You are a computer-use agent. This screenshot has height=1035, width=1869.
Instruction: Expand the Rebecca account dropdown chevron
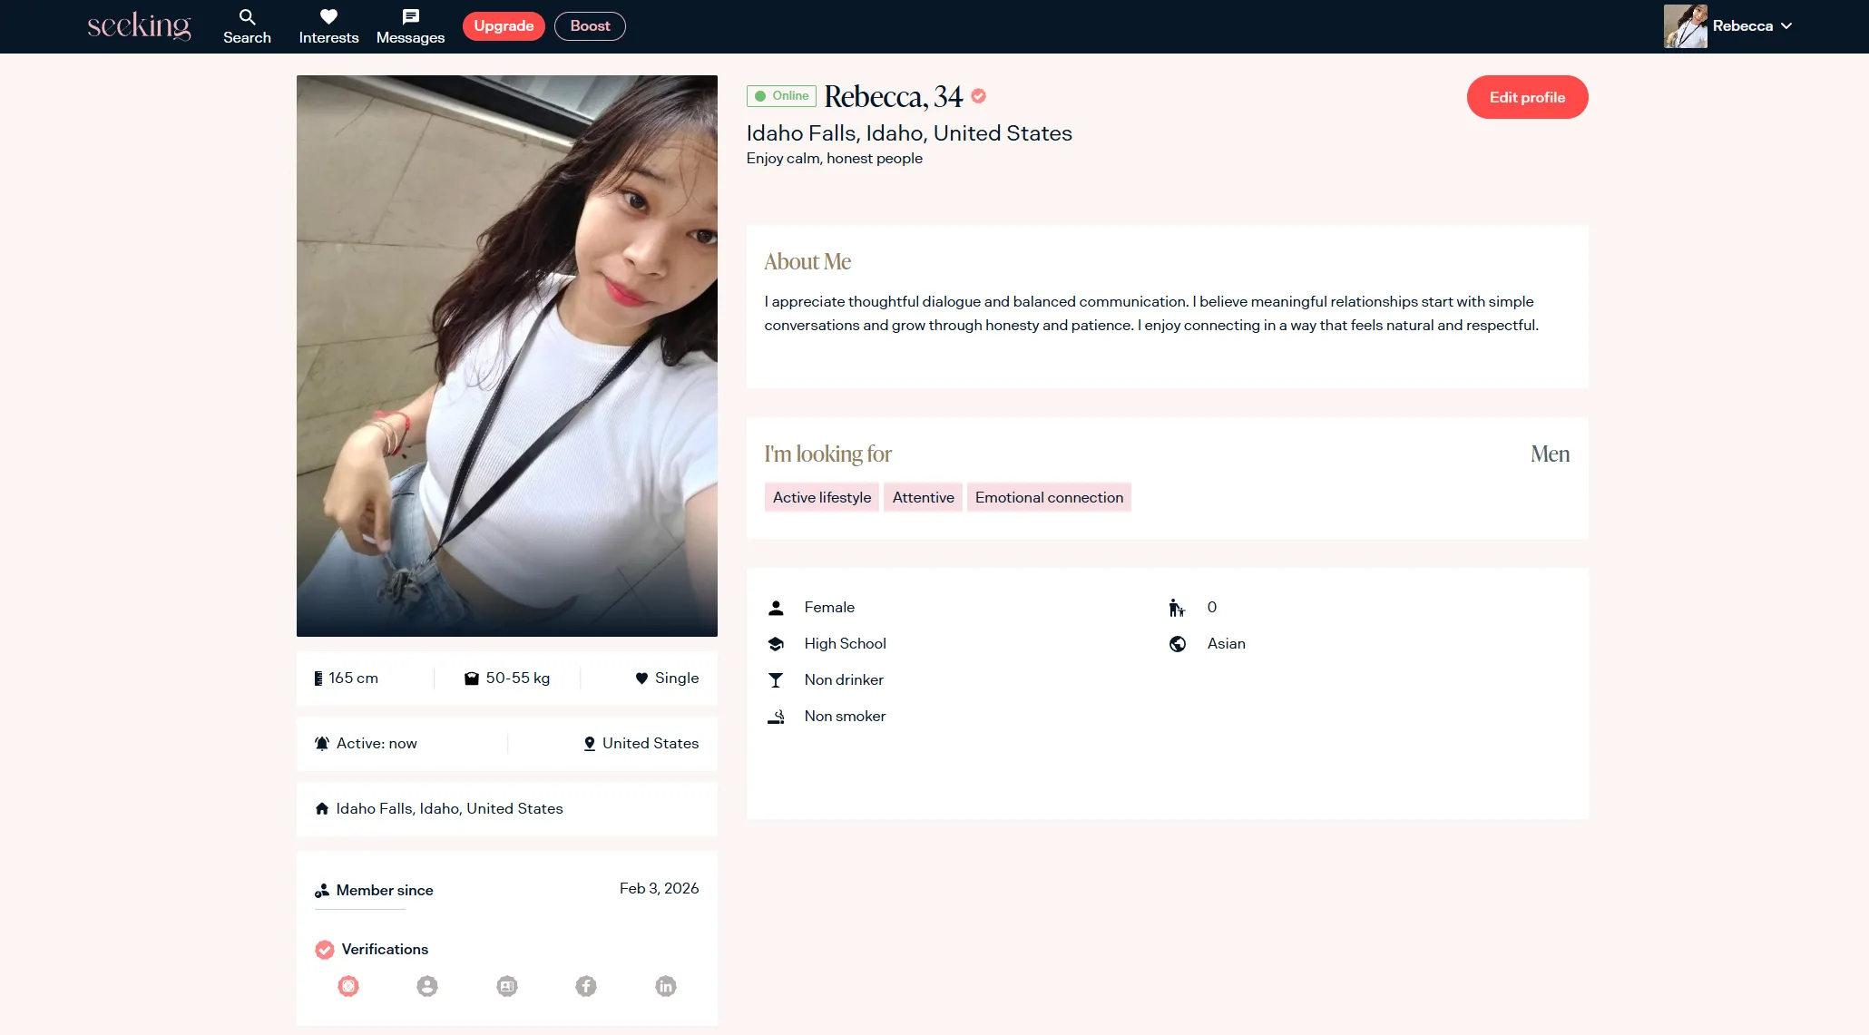click(1786, 26)
